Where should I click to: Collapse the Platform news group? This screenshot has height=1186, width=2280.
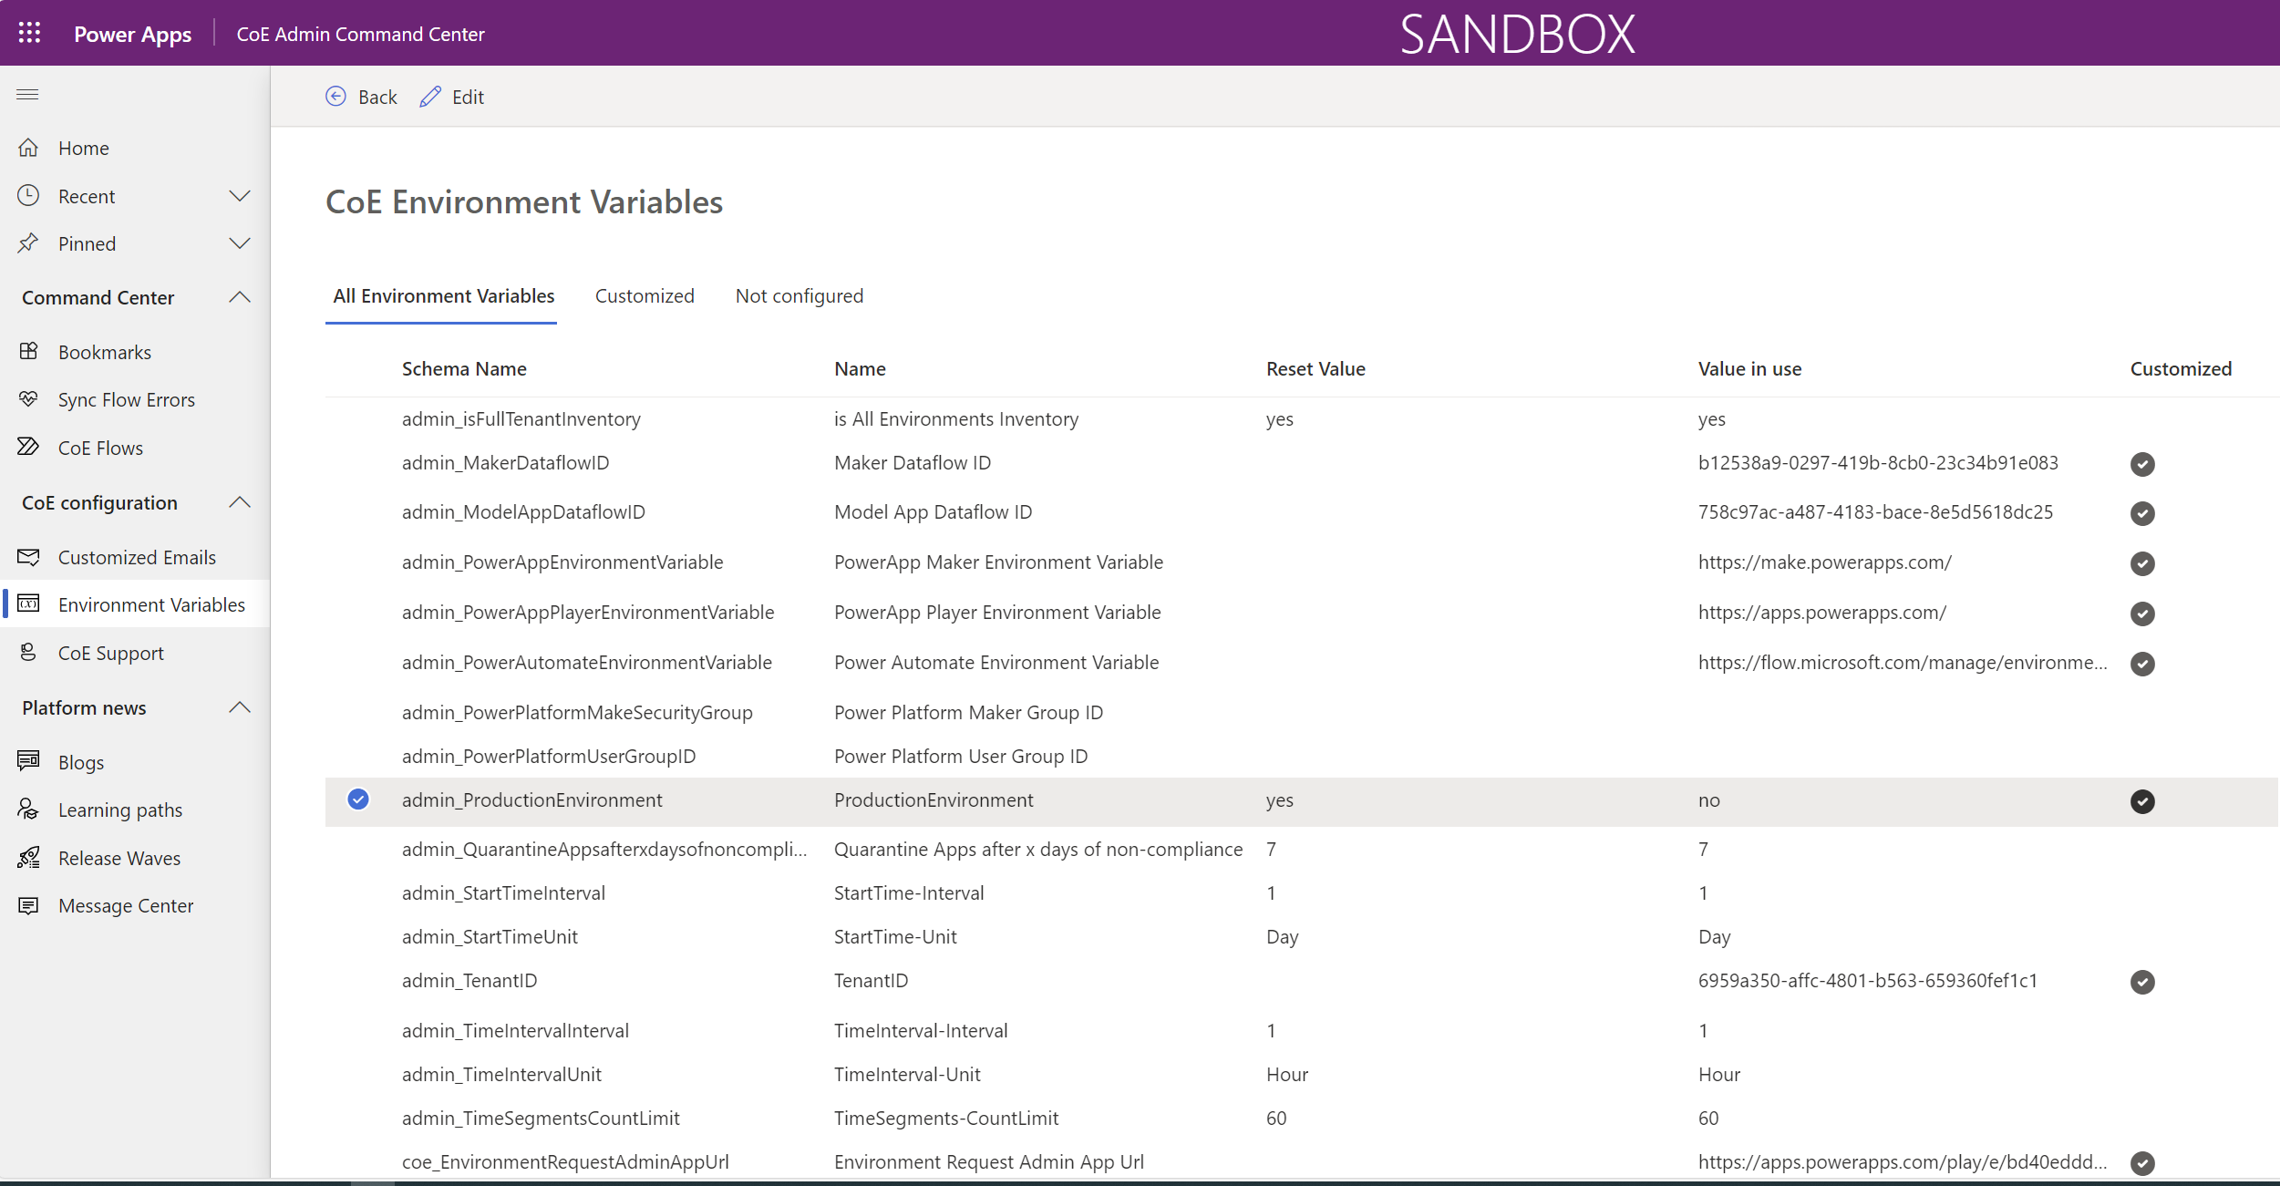pos(239,707)
